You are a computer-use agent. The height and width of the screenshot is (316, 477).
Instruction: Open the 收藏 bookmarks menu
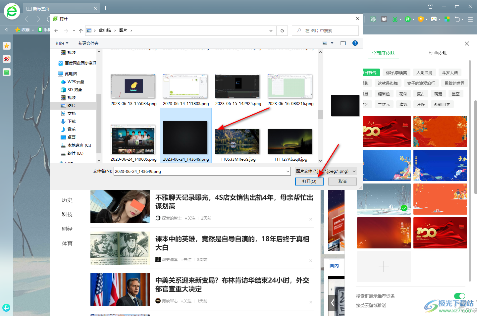[25, 30]
